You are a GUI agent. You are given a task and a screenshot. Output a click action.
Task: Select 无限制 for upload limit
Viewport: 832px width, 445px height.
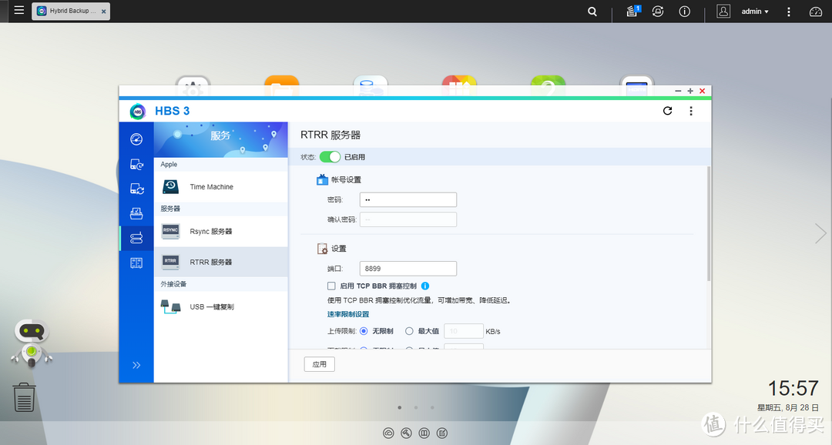[364, 331]
